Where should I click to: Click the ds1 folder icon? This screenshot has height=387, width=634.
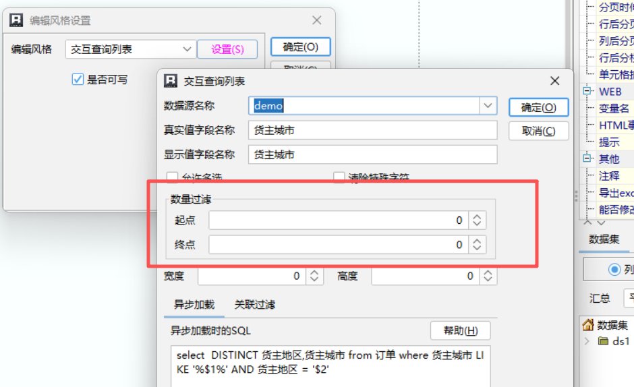pyautogui.click(x=603, y=341)
